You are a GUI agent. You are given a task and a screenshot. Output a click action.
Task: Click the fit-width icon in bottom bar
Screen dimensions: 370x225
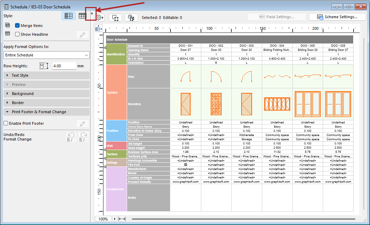point(122,219)
